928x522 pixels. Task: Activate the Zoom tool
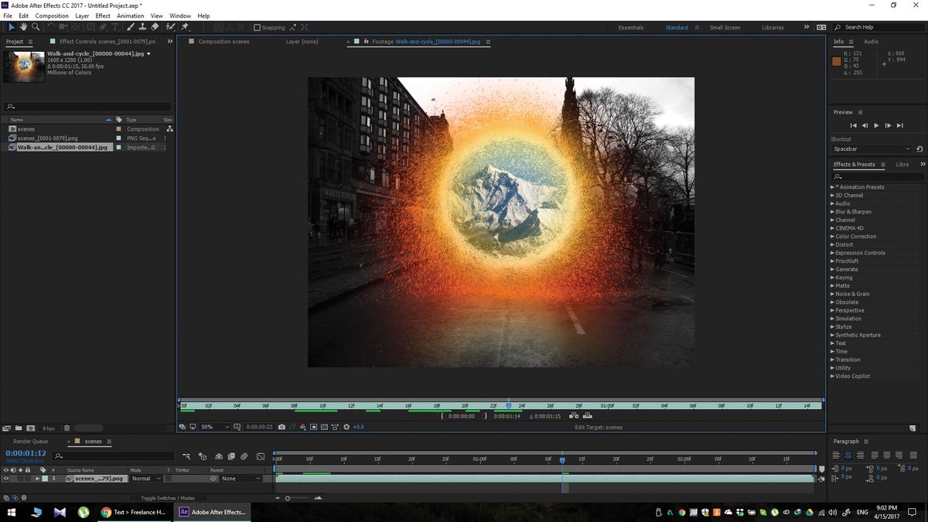point(35,27)
